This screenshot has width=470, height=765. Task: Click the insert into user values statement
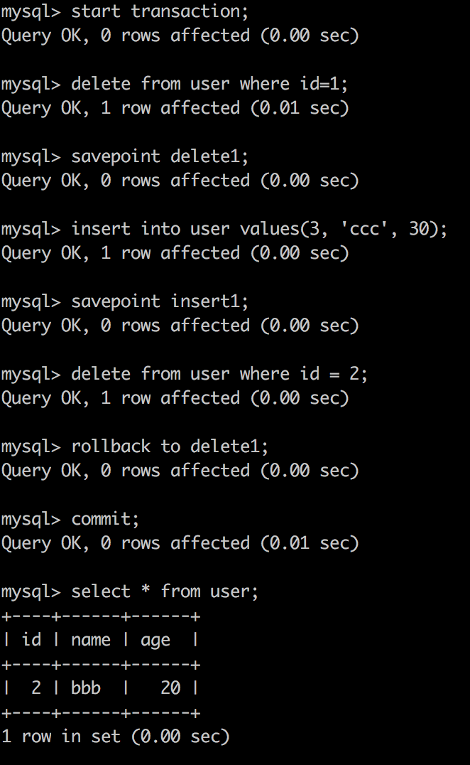259,230
